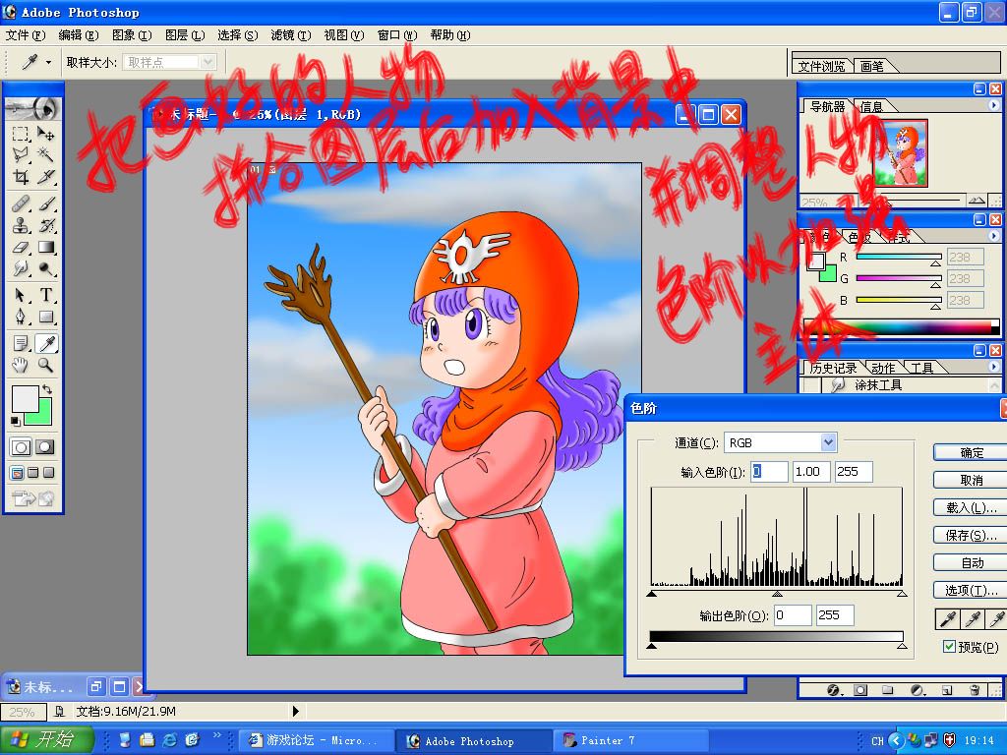Click 保存 (Save) in Levels dialog

click(971, 536)
